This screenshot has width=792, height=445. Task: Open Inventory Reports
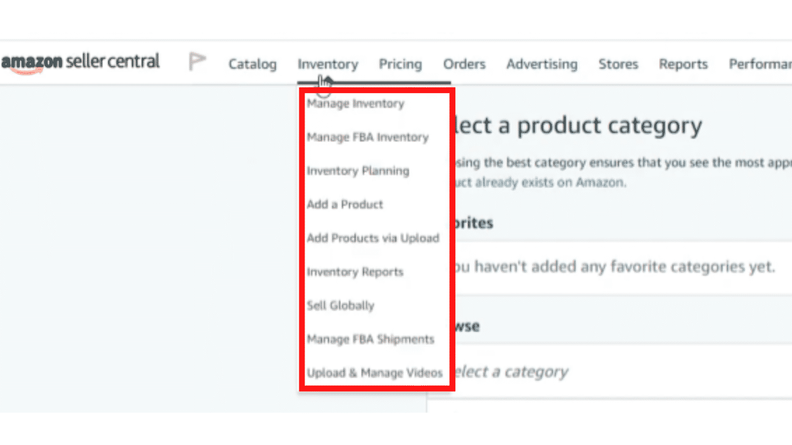tap(355, 271)
